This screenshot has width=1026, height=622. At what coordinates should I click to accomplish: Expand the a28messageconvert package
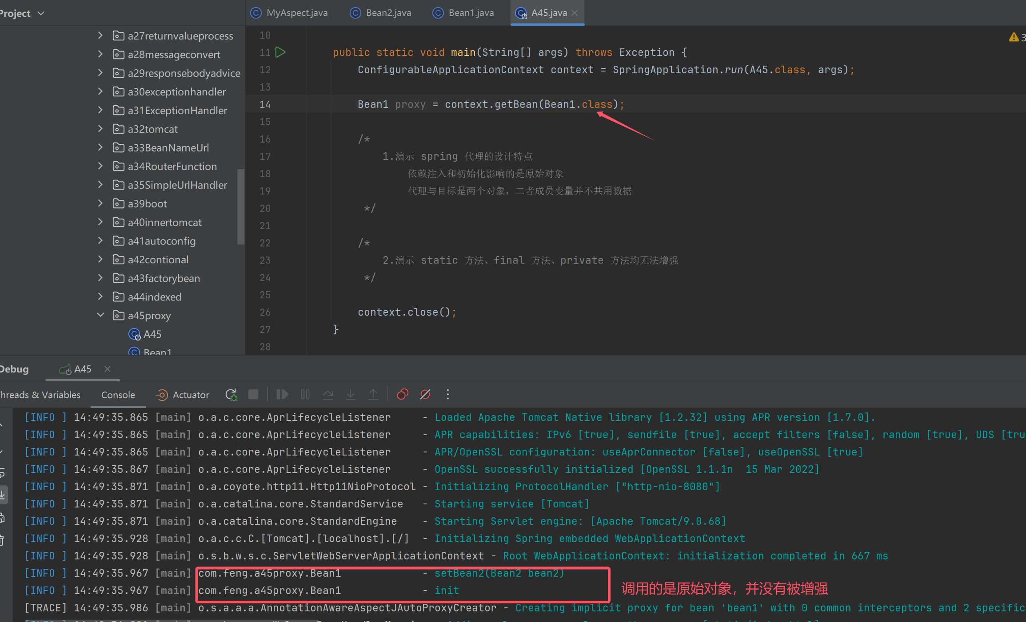(100, 54)
